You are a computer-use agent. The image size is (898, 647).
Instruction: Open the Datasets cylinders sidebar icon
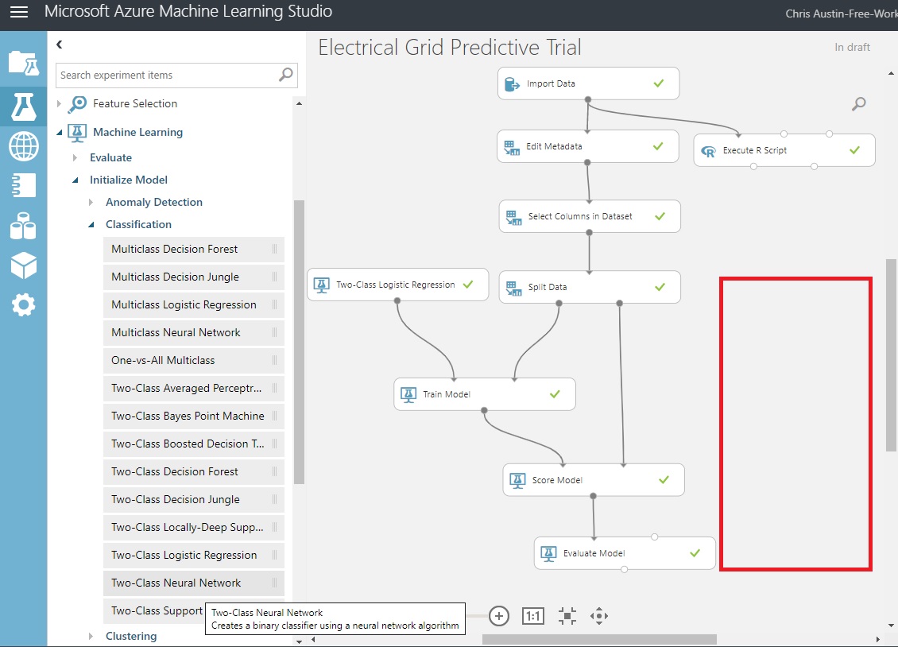click(24, 226)
